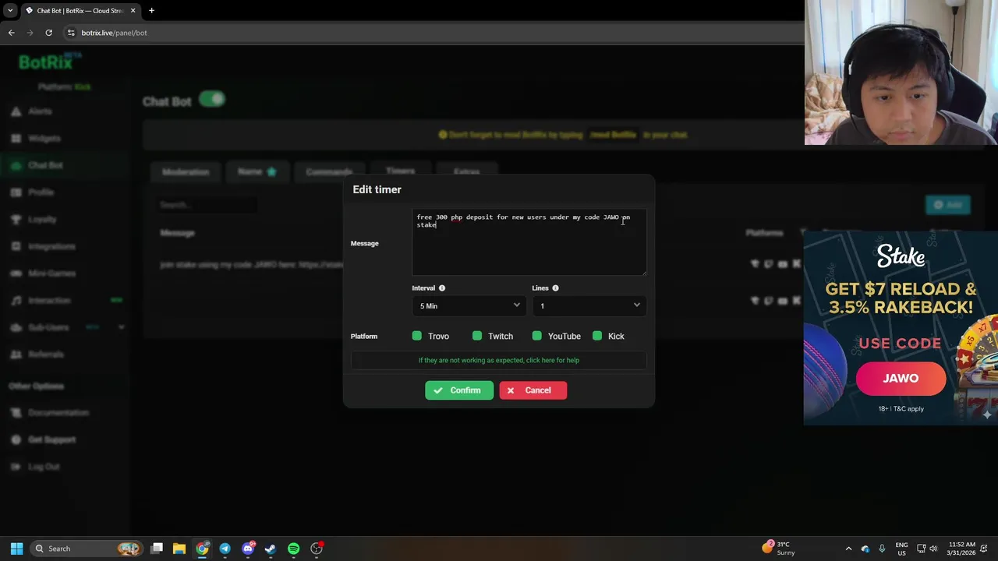Screen dimensions: 998x561
Task: Open the weather widget showing 31°C
Action: pos(778,549)
